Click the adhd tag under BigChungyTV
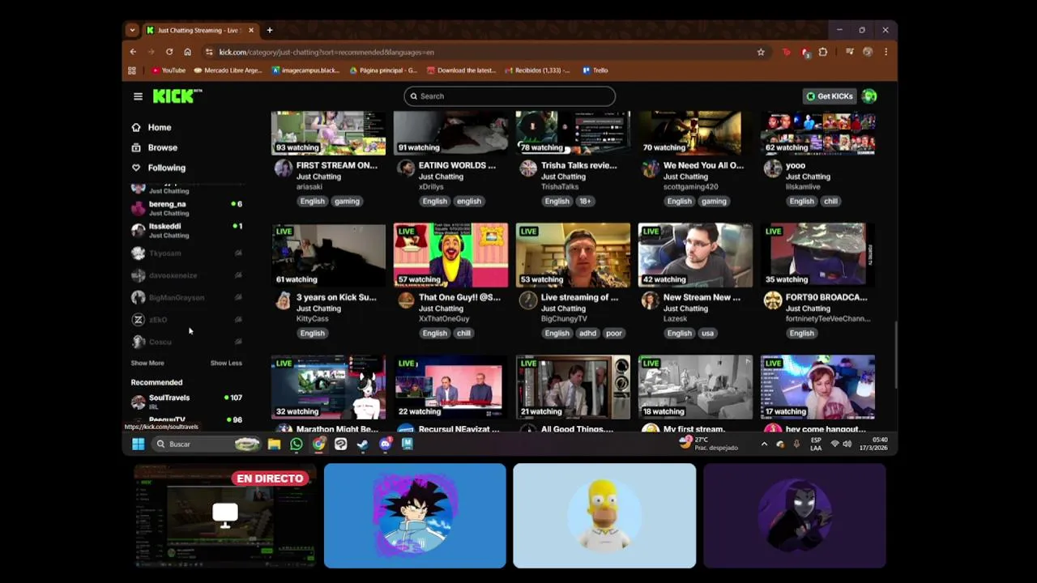This screenshot has width=1037, height=583. point(587,333)
